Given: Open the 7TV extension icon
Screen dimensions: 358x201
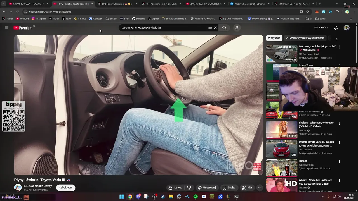Looking at the screenshot, I should pos(330,12).
